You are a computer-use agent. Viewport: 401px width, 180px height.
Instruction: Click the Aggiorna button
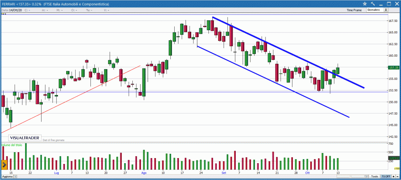(7, 177)
